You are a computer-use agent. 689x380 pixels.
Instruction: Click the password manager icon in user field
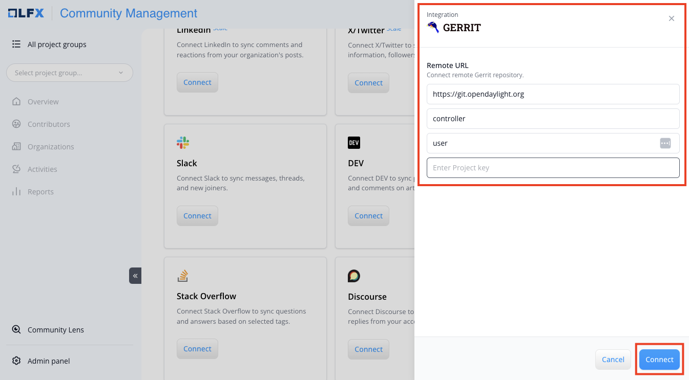tap(665, 143)
